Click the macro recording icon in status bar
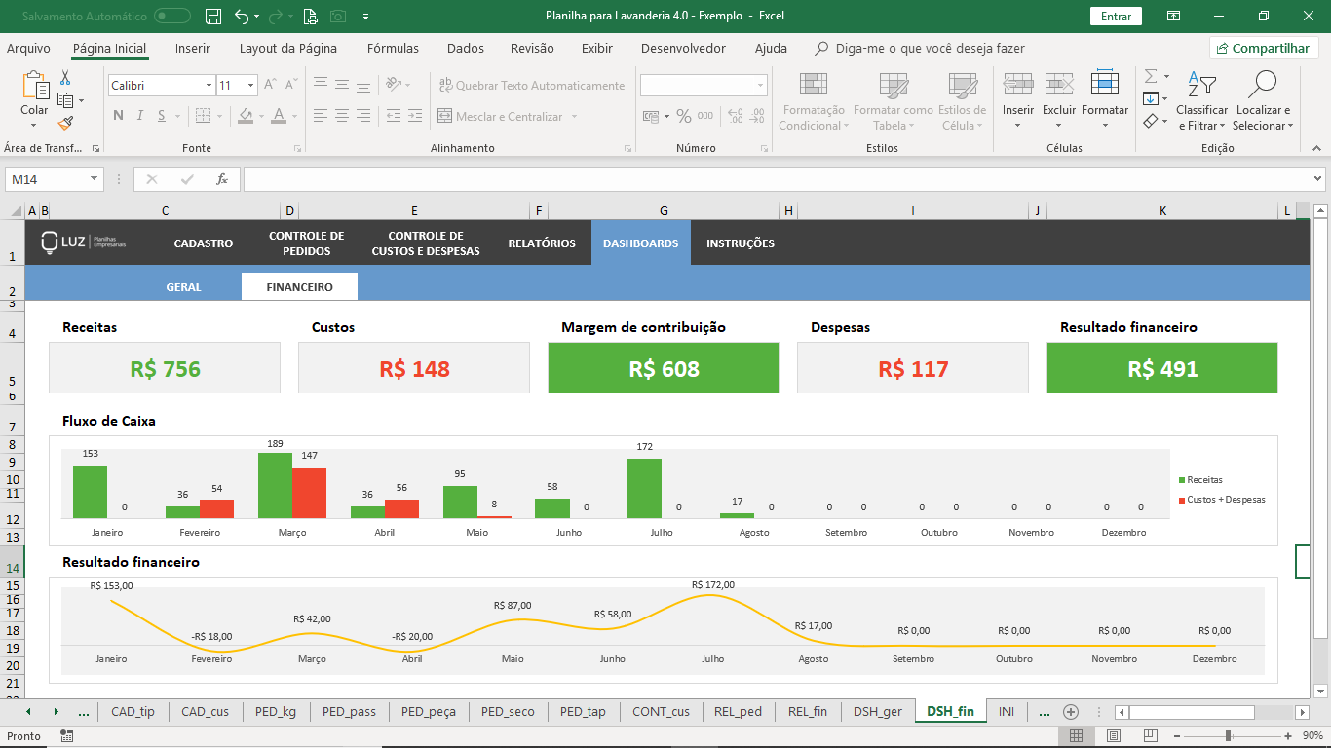Image resolution: width=1331 pixels, height=748 pixels. (66, 736)
